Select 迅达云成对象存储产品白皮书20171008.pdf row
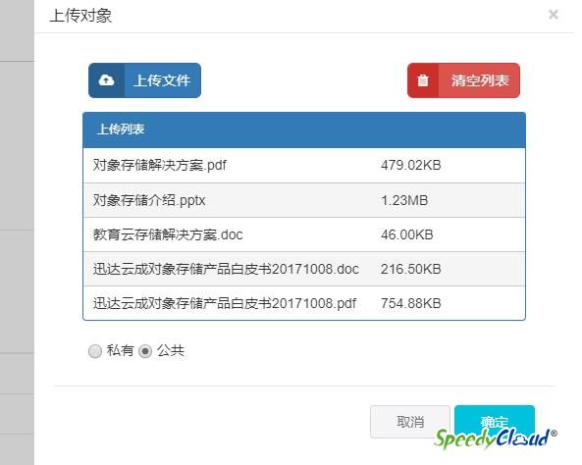This screenshot has height=465, width=582. (304, 303)
